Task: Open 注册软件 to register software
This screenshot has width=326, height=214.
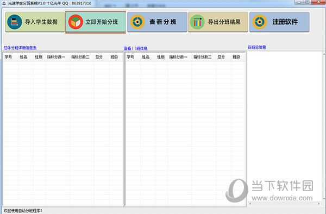Action: (279, 22)
